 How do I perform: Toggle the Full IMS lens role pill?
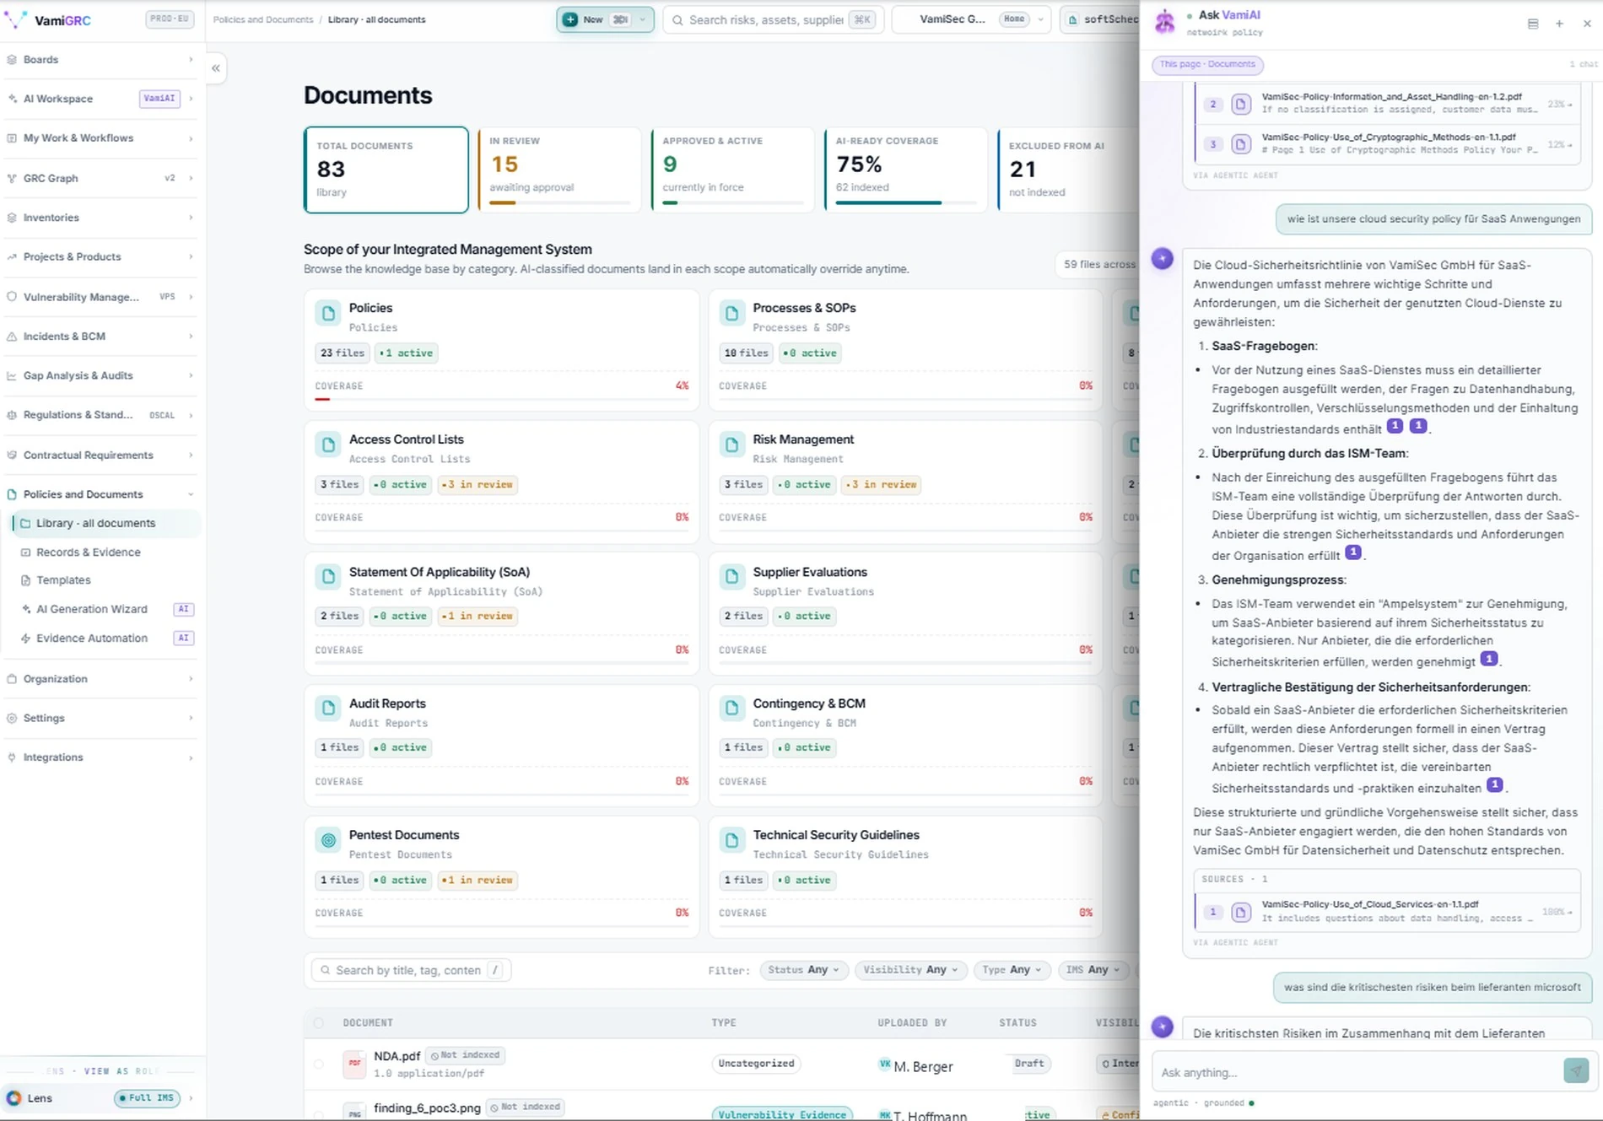[x=148, y=1098]
